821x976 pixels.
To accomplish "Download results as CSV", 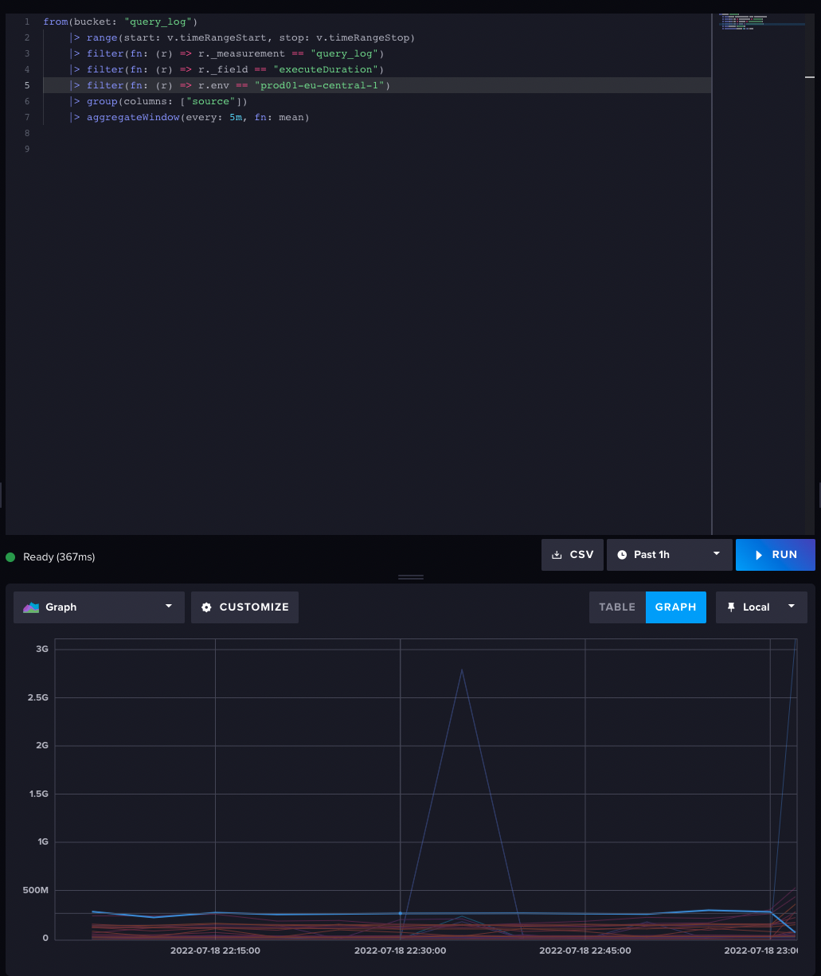I will (x=573, y=555).
